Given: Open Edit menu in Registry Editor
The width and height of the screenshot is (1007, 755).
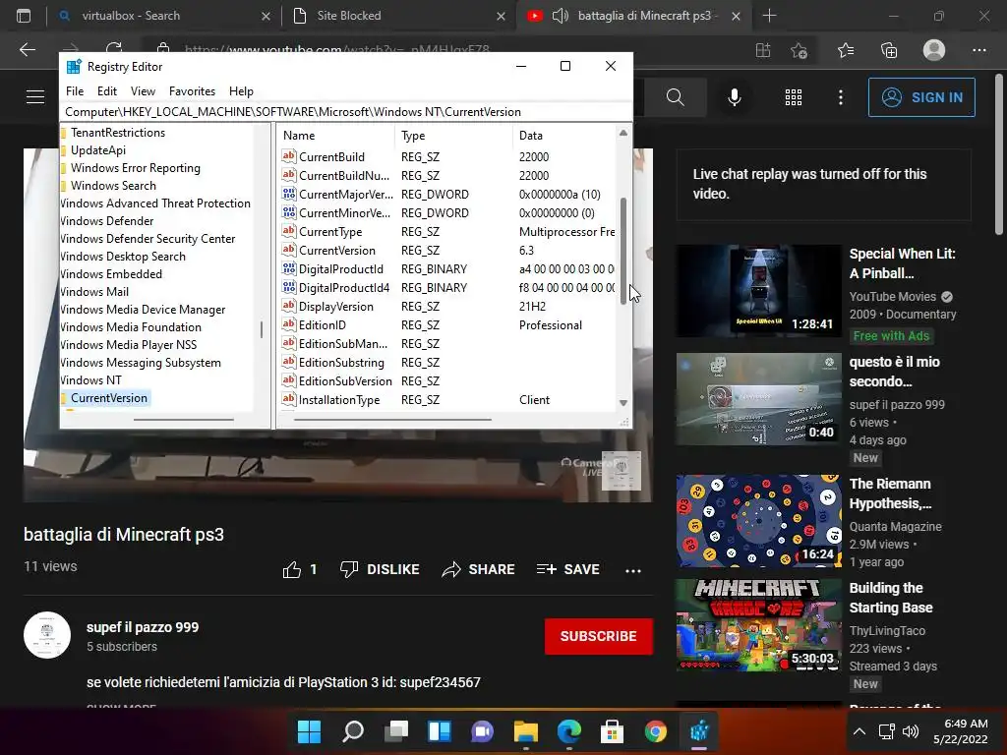Looking at the screenshot, I should (106, 91).
